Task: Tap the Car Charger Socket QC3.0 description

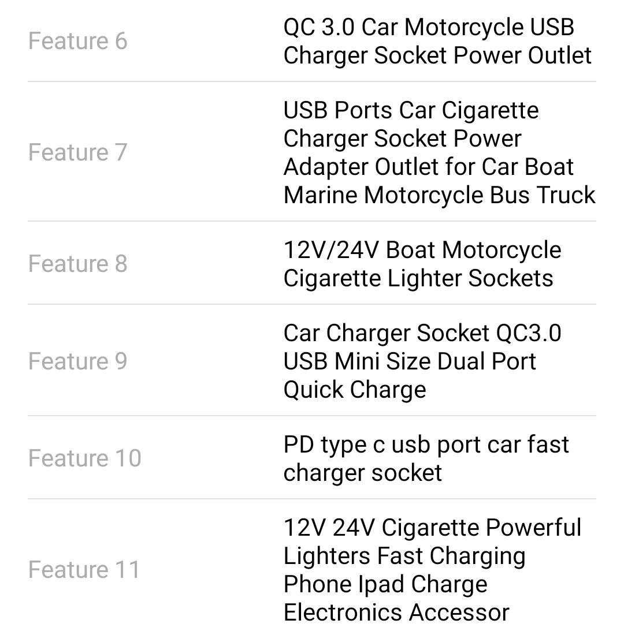Action: click(422, 361)
